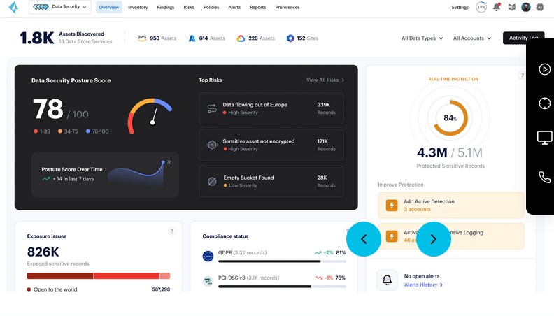Open the All Accounts dropdown
Image resolution: width=554 pixels, height=316 pixels.
point(472,38)
